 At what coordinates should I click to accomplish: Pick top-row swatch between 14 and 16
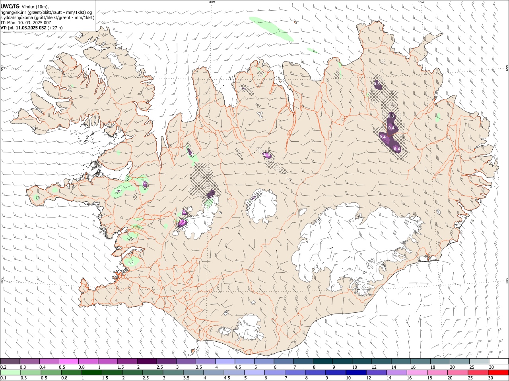[x=401, y=362]
